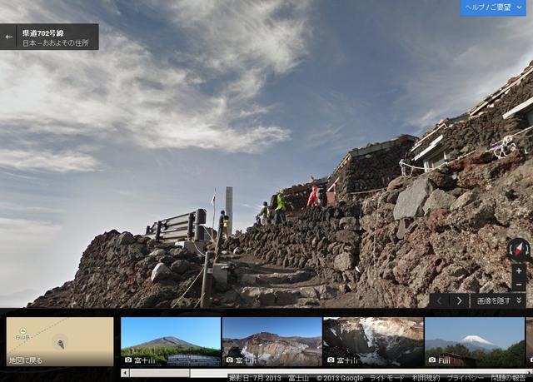533x382 pixels.
Task: Go to previous photos with left arrow
Action: pyautogui.click(x=439, y=300)
